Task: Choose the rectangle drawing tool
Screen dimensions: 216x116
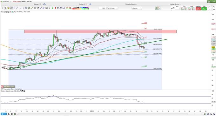Action: click(x=58, y=8)
